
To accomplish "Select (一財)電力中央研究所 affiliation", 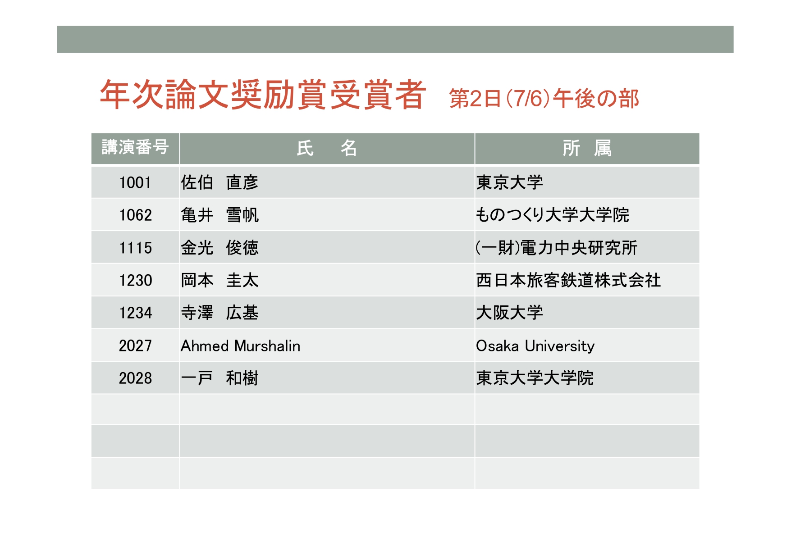I will click(x=556, y=248).
